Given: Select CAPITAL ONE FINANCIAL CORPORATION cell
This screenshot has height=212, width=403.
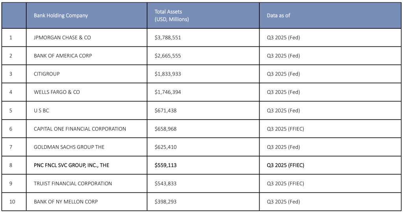Looking at the screenshot, I should (x=80, y=129).
